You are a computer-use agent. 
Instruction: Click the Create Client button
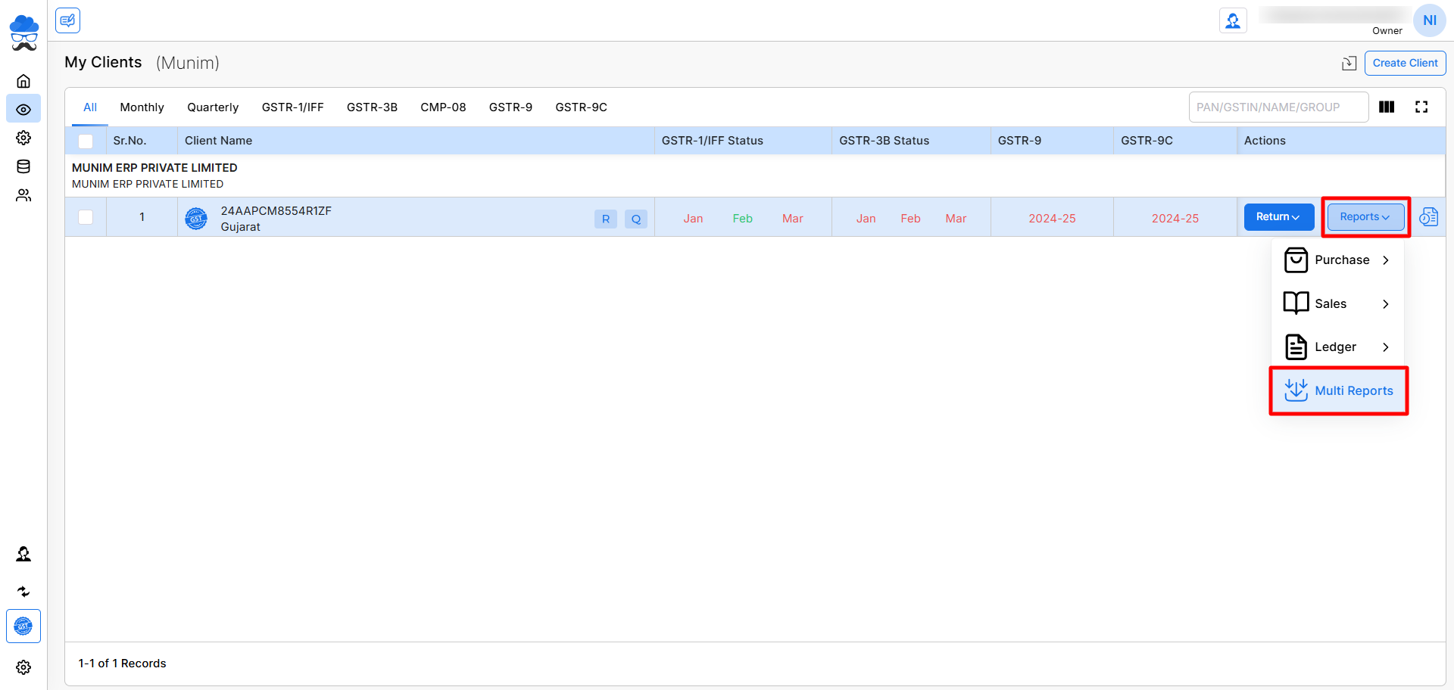pos(1405,64)
